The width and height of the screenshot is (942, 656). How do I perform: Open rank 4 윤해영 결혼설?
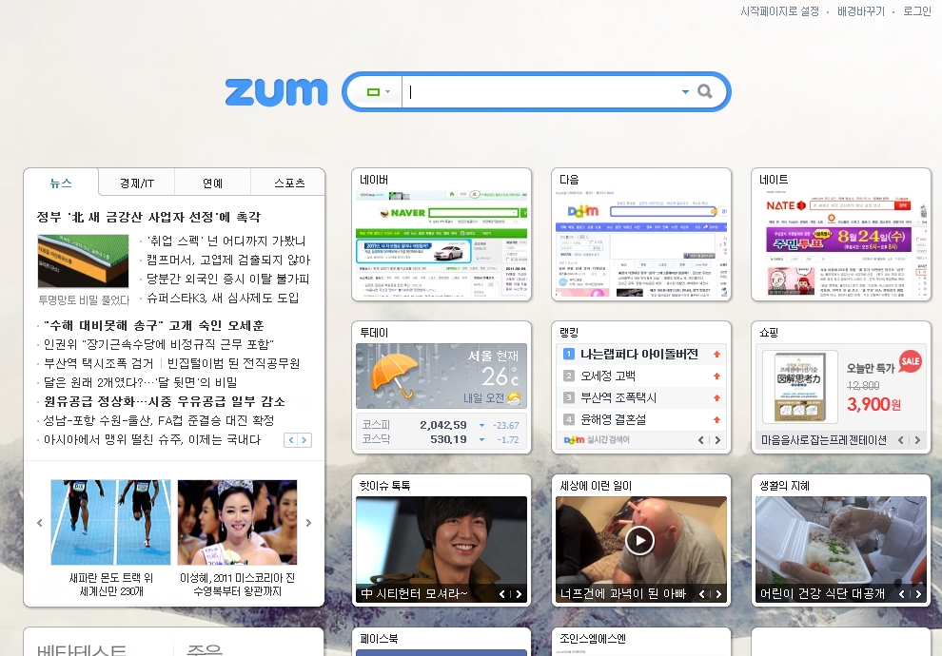pyautogui.click(x=613, y=419)
